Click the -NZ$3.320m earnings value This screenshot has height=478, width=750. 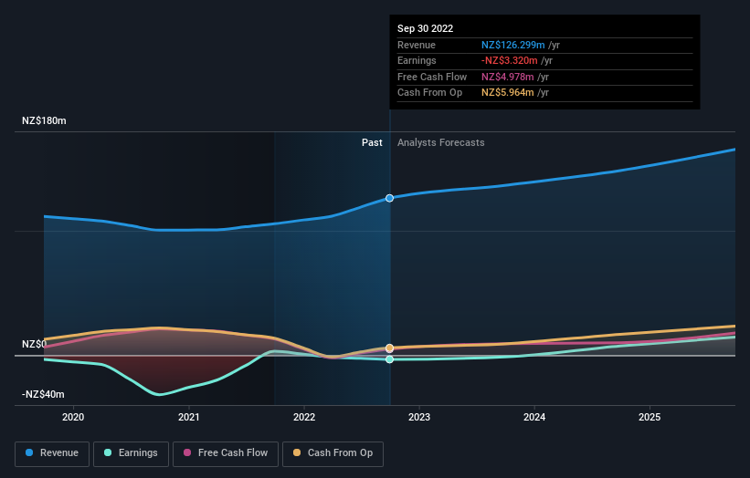(x=510, y=60)
